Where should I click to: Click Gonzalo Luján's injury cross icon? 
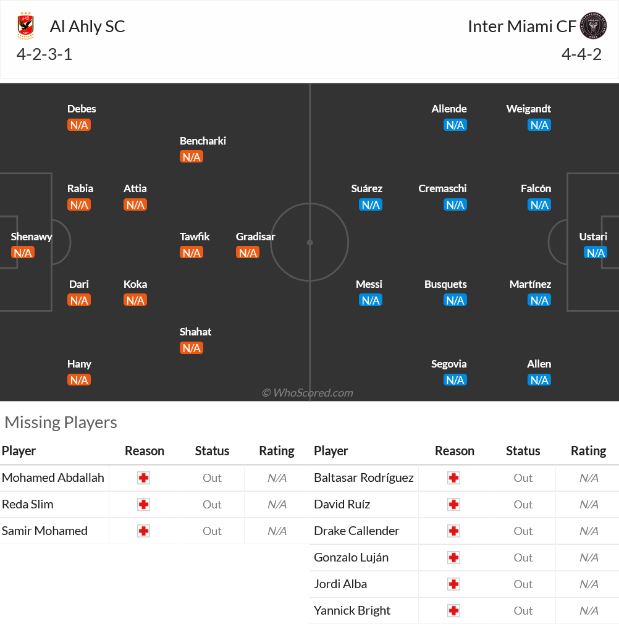tap(453, 557)
